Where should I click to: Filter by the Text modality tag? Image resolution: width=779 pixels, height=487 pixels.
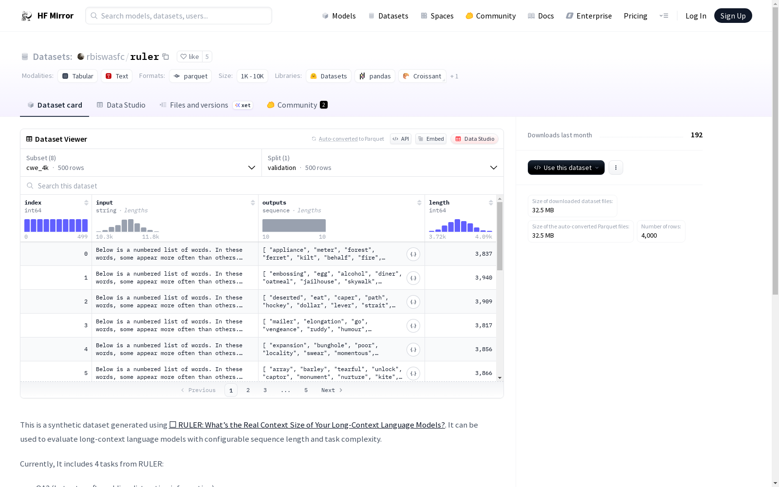click(x=117, y=76)
